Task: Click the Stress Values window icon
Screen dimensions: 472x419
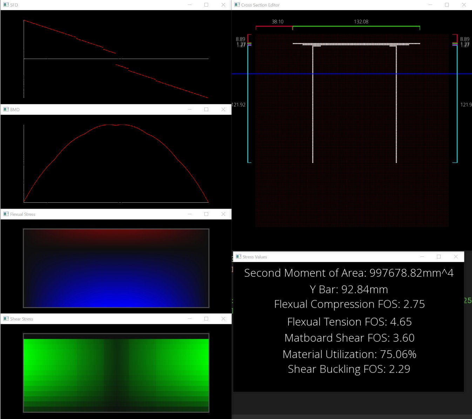Action: tap(238, 257)
